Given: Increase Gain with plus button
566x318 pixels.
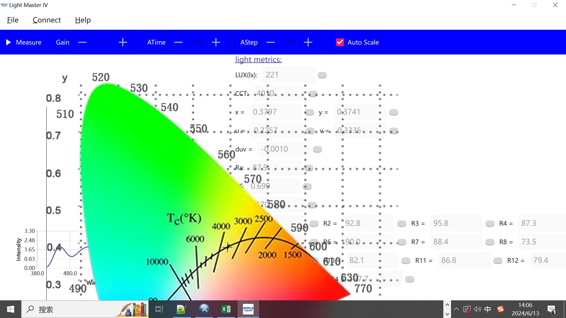Looking at the screenshot, I should coord(123,42).
